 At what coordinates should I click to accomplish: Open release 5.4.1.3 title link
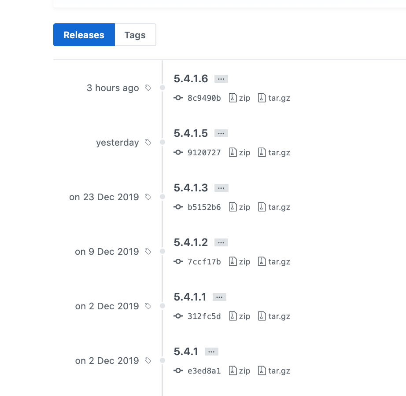191,188
